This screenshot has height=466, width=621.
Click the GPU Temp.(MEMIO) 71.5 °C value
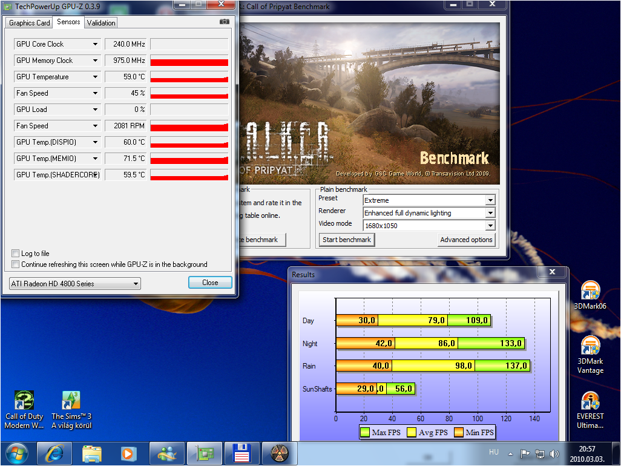click(x=125, y=159)
